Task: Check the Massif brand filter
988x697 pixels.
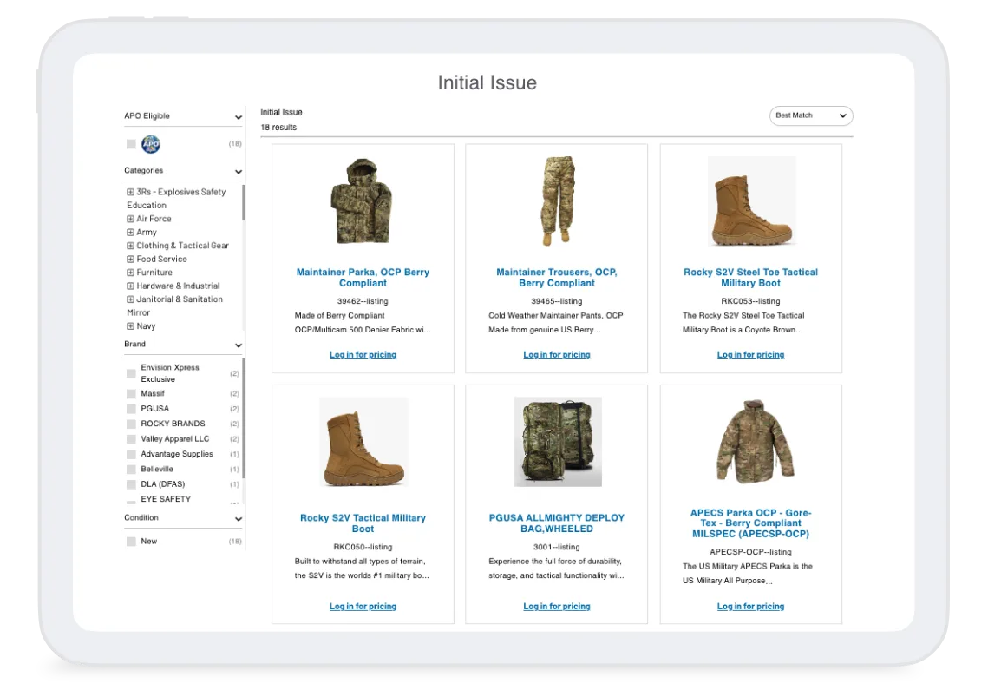Action: tap(131, 393)
